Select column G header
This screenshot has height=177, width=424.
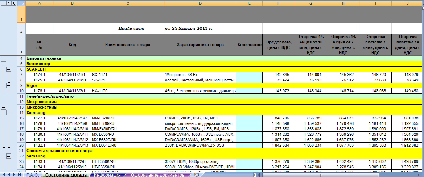(311, 3)
